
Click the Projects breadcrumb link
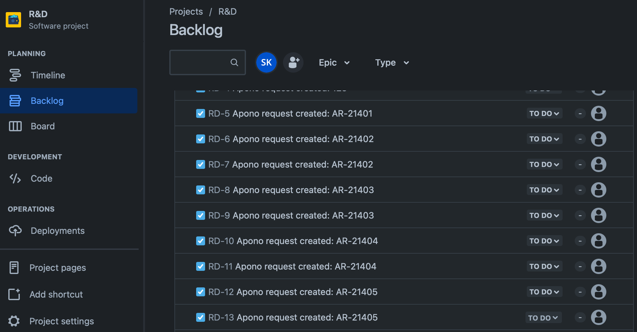click(x=186, y=11)
